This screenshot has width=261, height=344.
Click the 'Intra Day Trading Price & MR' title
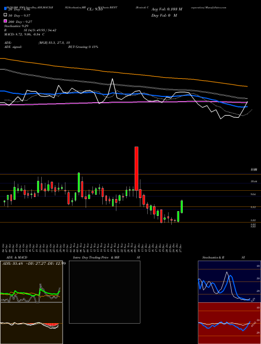96,257
